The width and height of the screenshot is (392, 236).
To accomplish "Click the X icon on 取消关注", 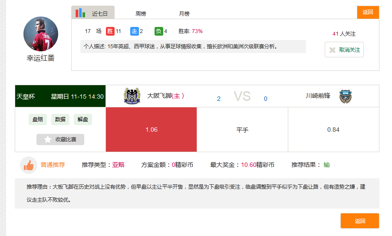I will tap(333, 50).
